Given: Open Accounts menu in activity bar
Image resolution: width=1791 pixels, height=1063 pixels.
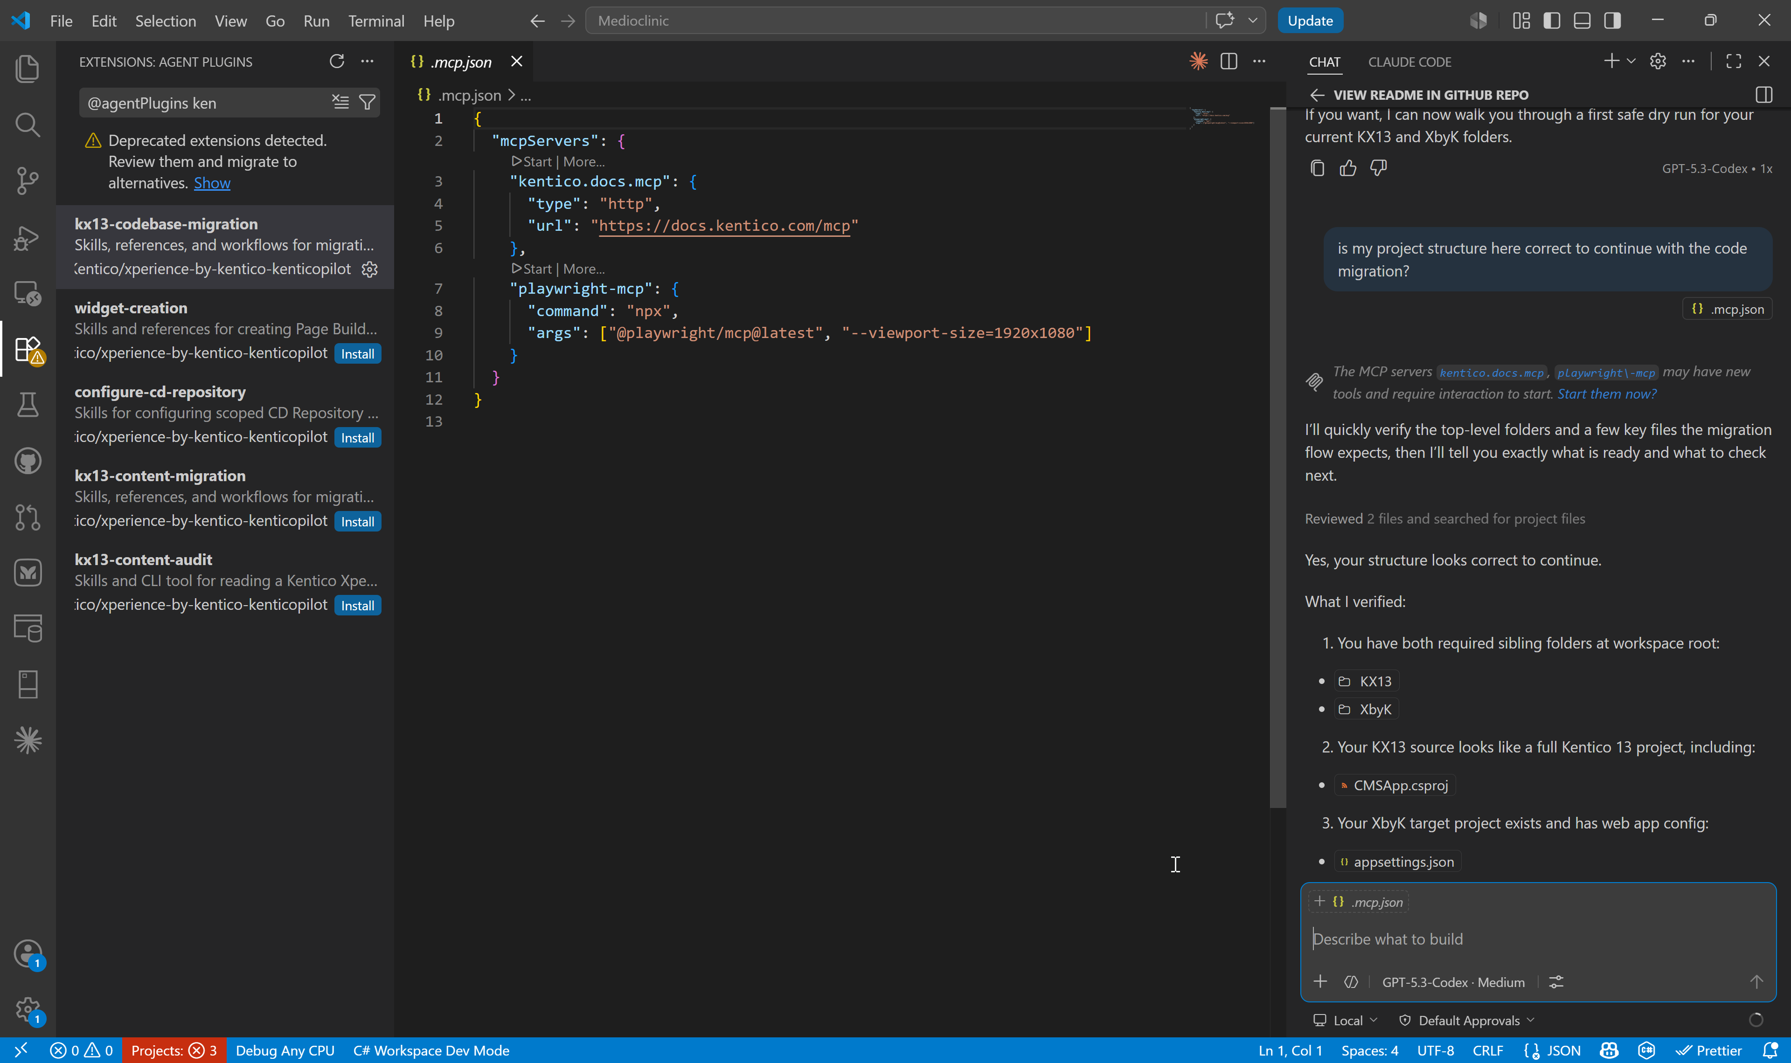Looking at the screenshot, I should point(27,953).
